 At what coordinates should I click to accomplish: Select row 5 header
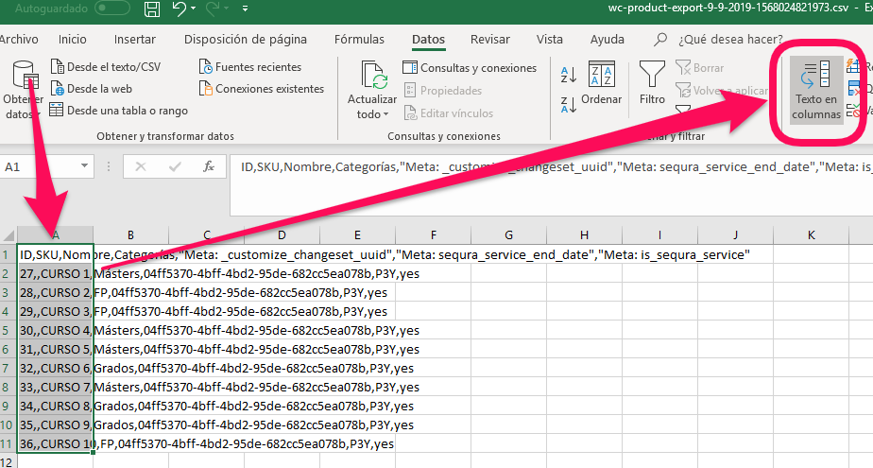[8, 330]
